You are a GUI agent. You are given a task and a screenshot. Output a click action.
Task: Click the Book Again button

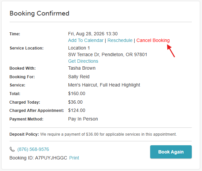coord(171,152)
